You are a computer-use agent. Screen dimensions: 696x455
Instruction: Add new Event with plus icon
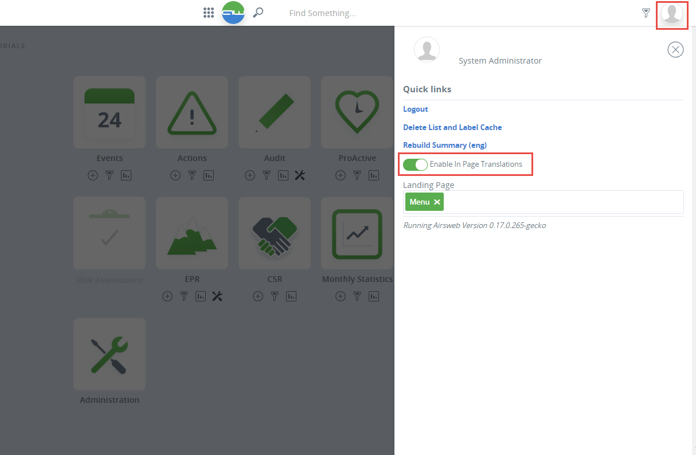(93, 175)
